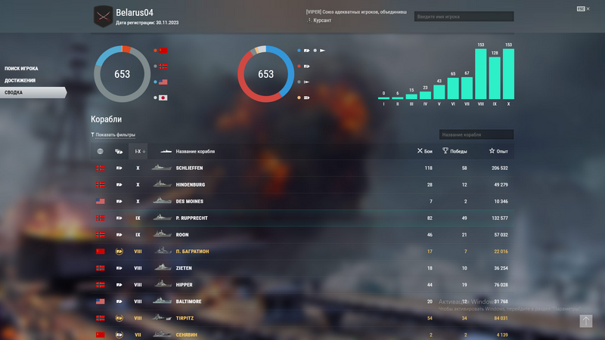
Task: Sort by battles column (Бои)
Action: pos(425,151)
